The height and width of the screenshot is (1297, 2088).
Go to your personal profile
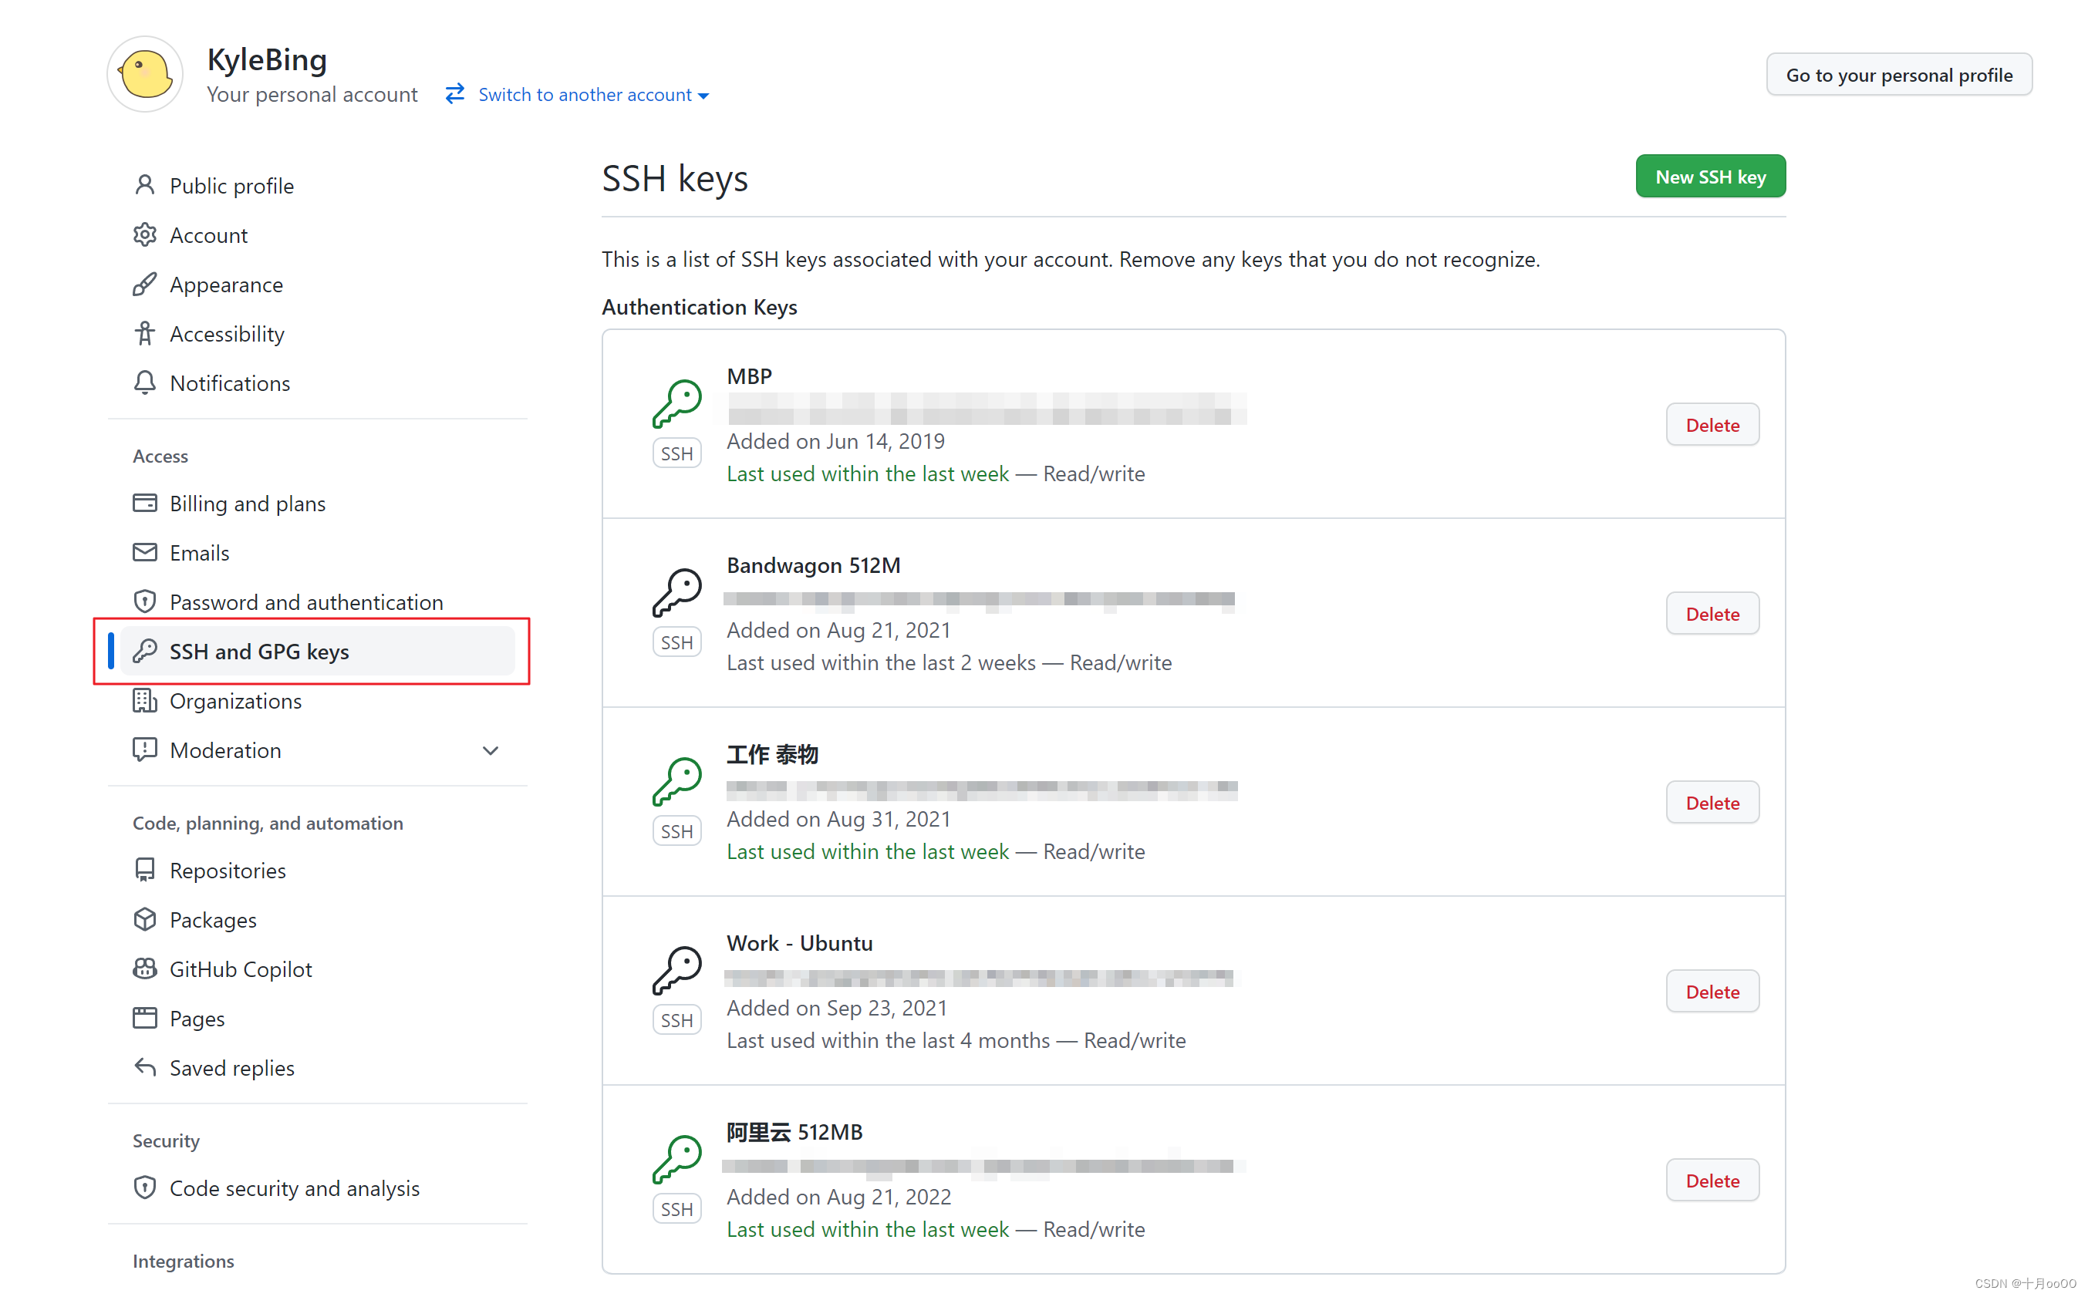[1898, 75]
